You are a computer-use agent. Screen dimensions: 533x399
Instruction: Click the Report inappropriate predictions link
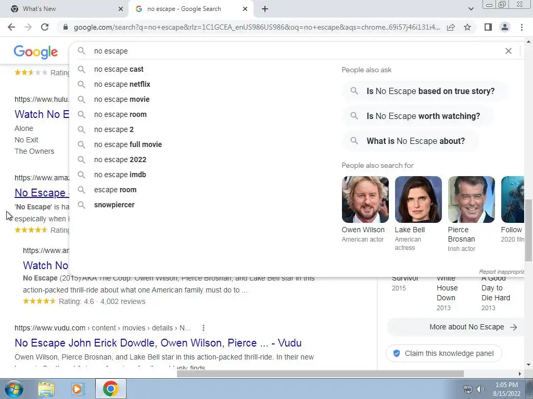(501, 272)
